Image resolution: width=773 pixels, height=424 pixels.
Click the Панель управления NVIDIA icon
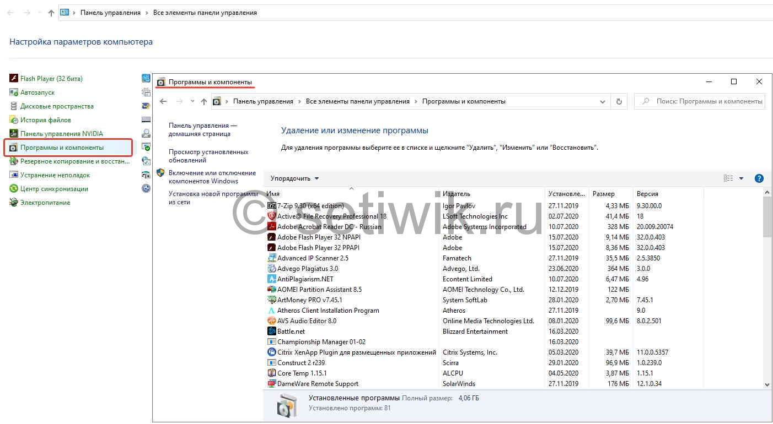tap(14, 134)
